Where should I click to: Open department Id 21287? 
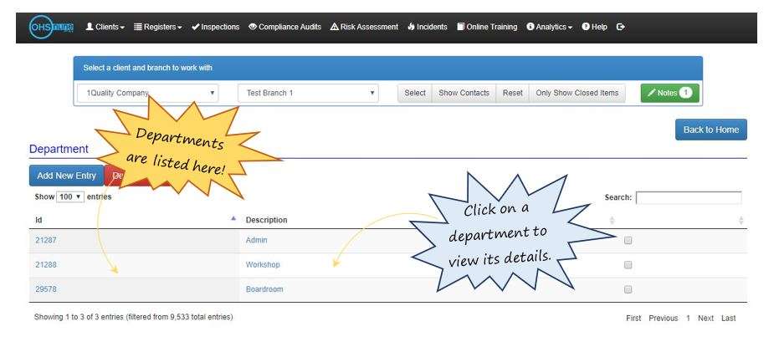pos(46,240)
